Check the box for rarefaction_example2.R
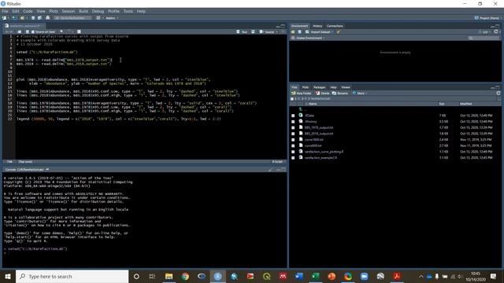 click(x=293, y=158)
